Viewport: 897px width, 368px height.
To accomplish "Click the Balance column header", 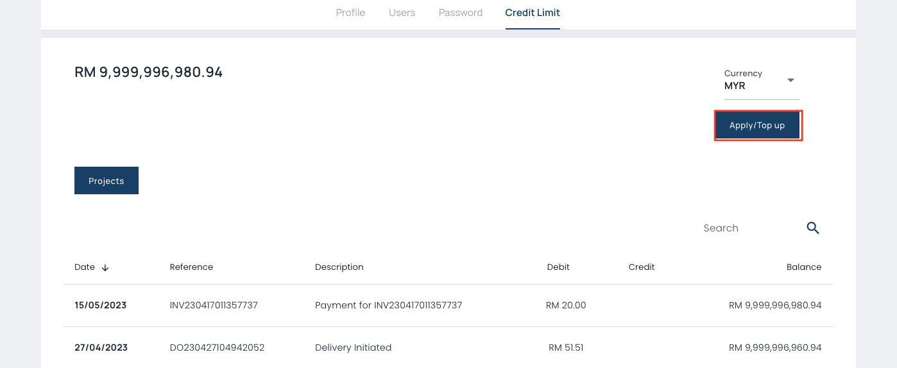I will pyautogui.click(x=804, y=267).
